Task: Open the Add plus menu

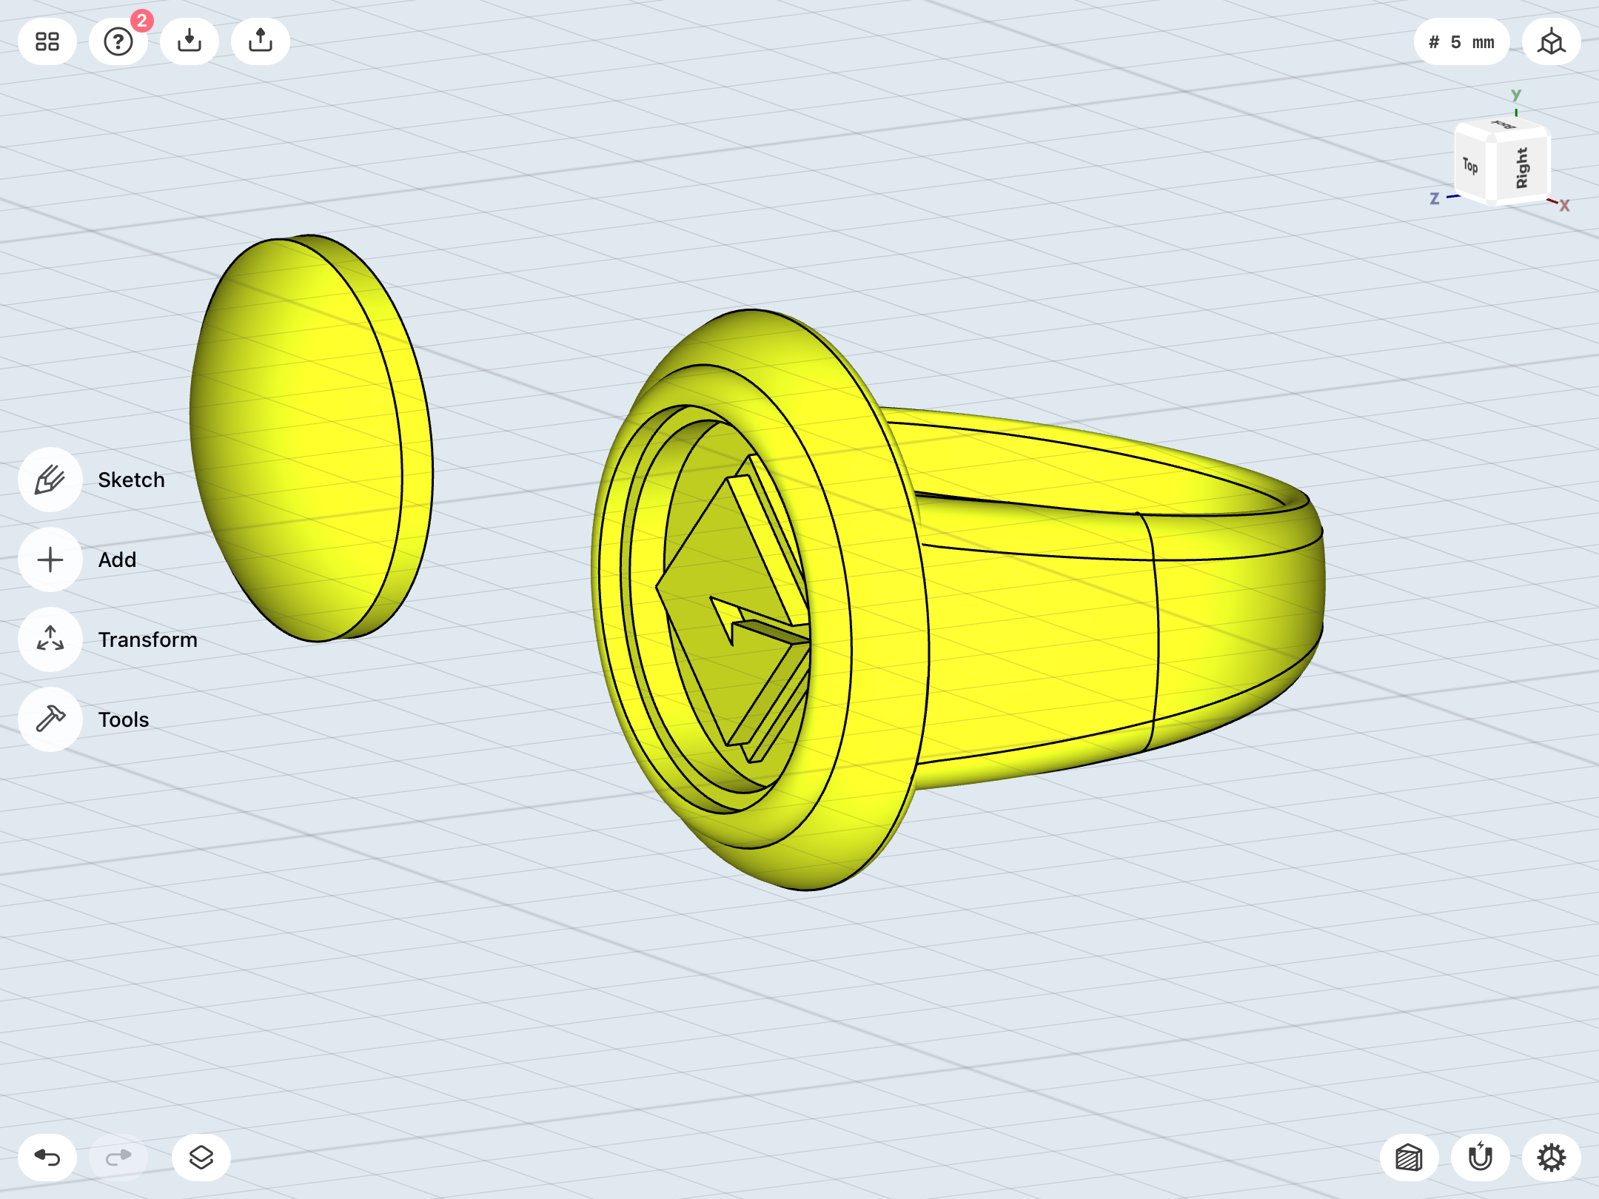Action: coord(50,560)
